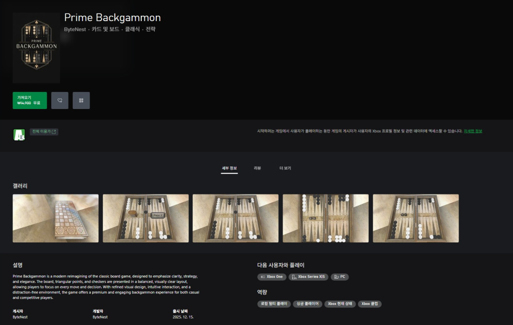The width and height of the screenshot is (513, 325).
Task: Click the wishlist heart icon button
Action: click(x=60, y=100)
